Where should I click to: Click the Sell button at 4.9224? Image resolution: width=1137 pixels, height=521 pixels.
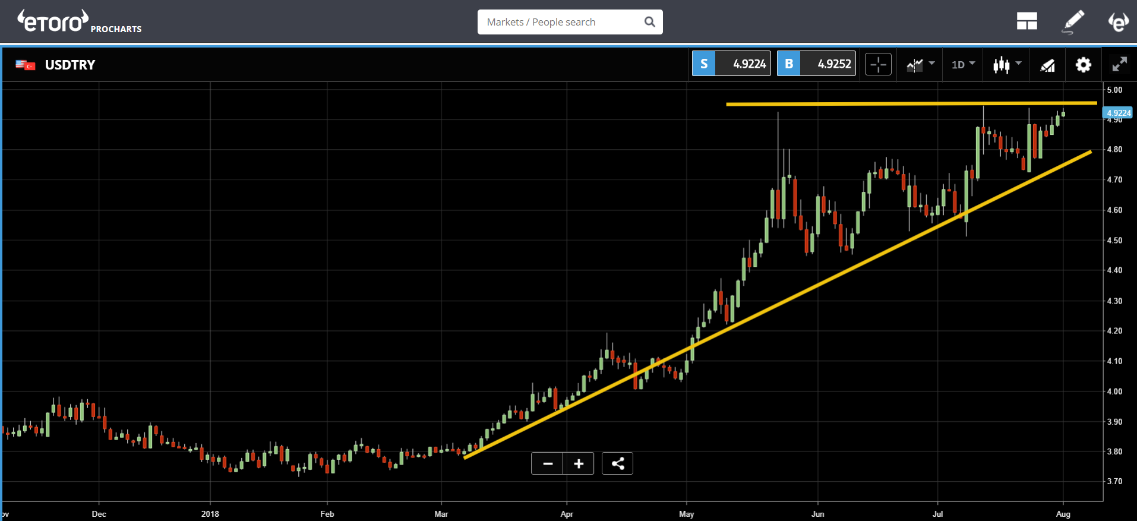coord(731,64)
